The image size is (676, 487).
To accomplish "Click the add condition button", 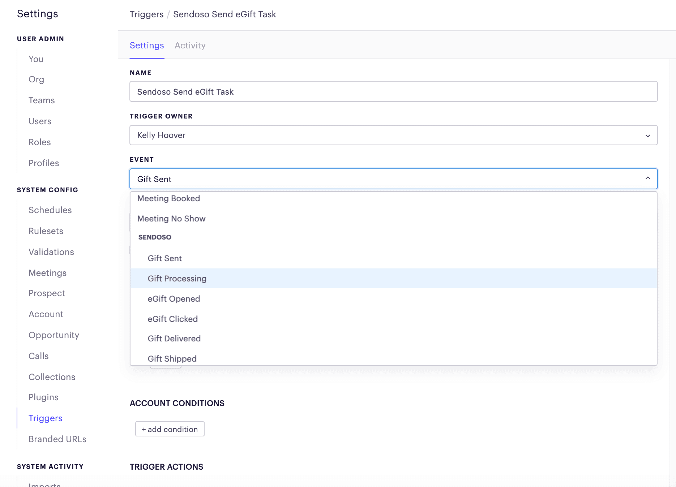I will [x=170, y=429].
